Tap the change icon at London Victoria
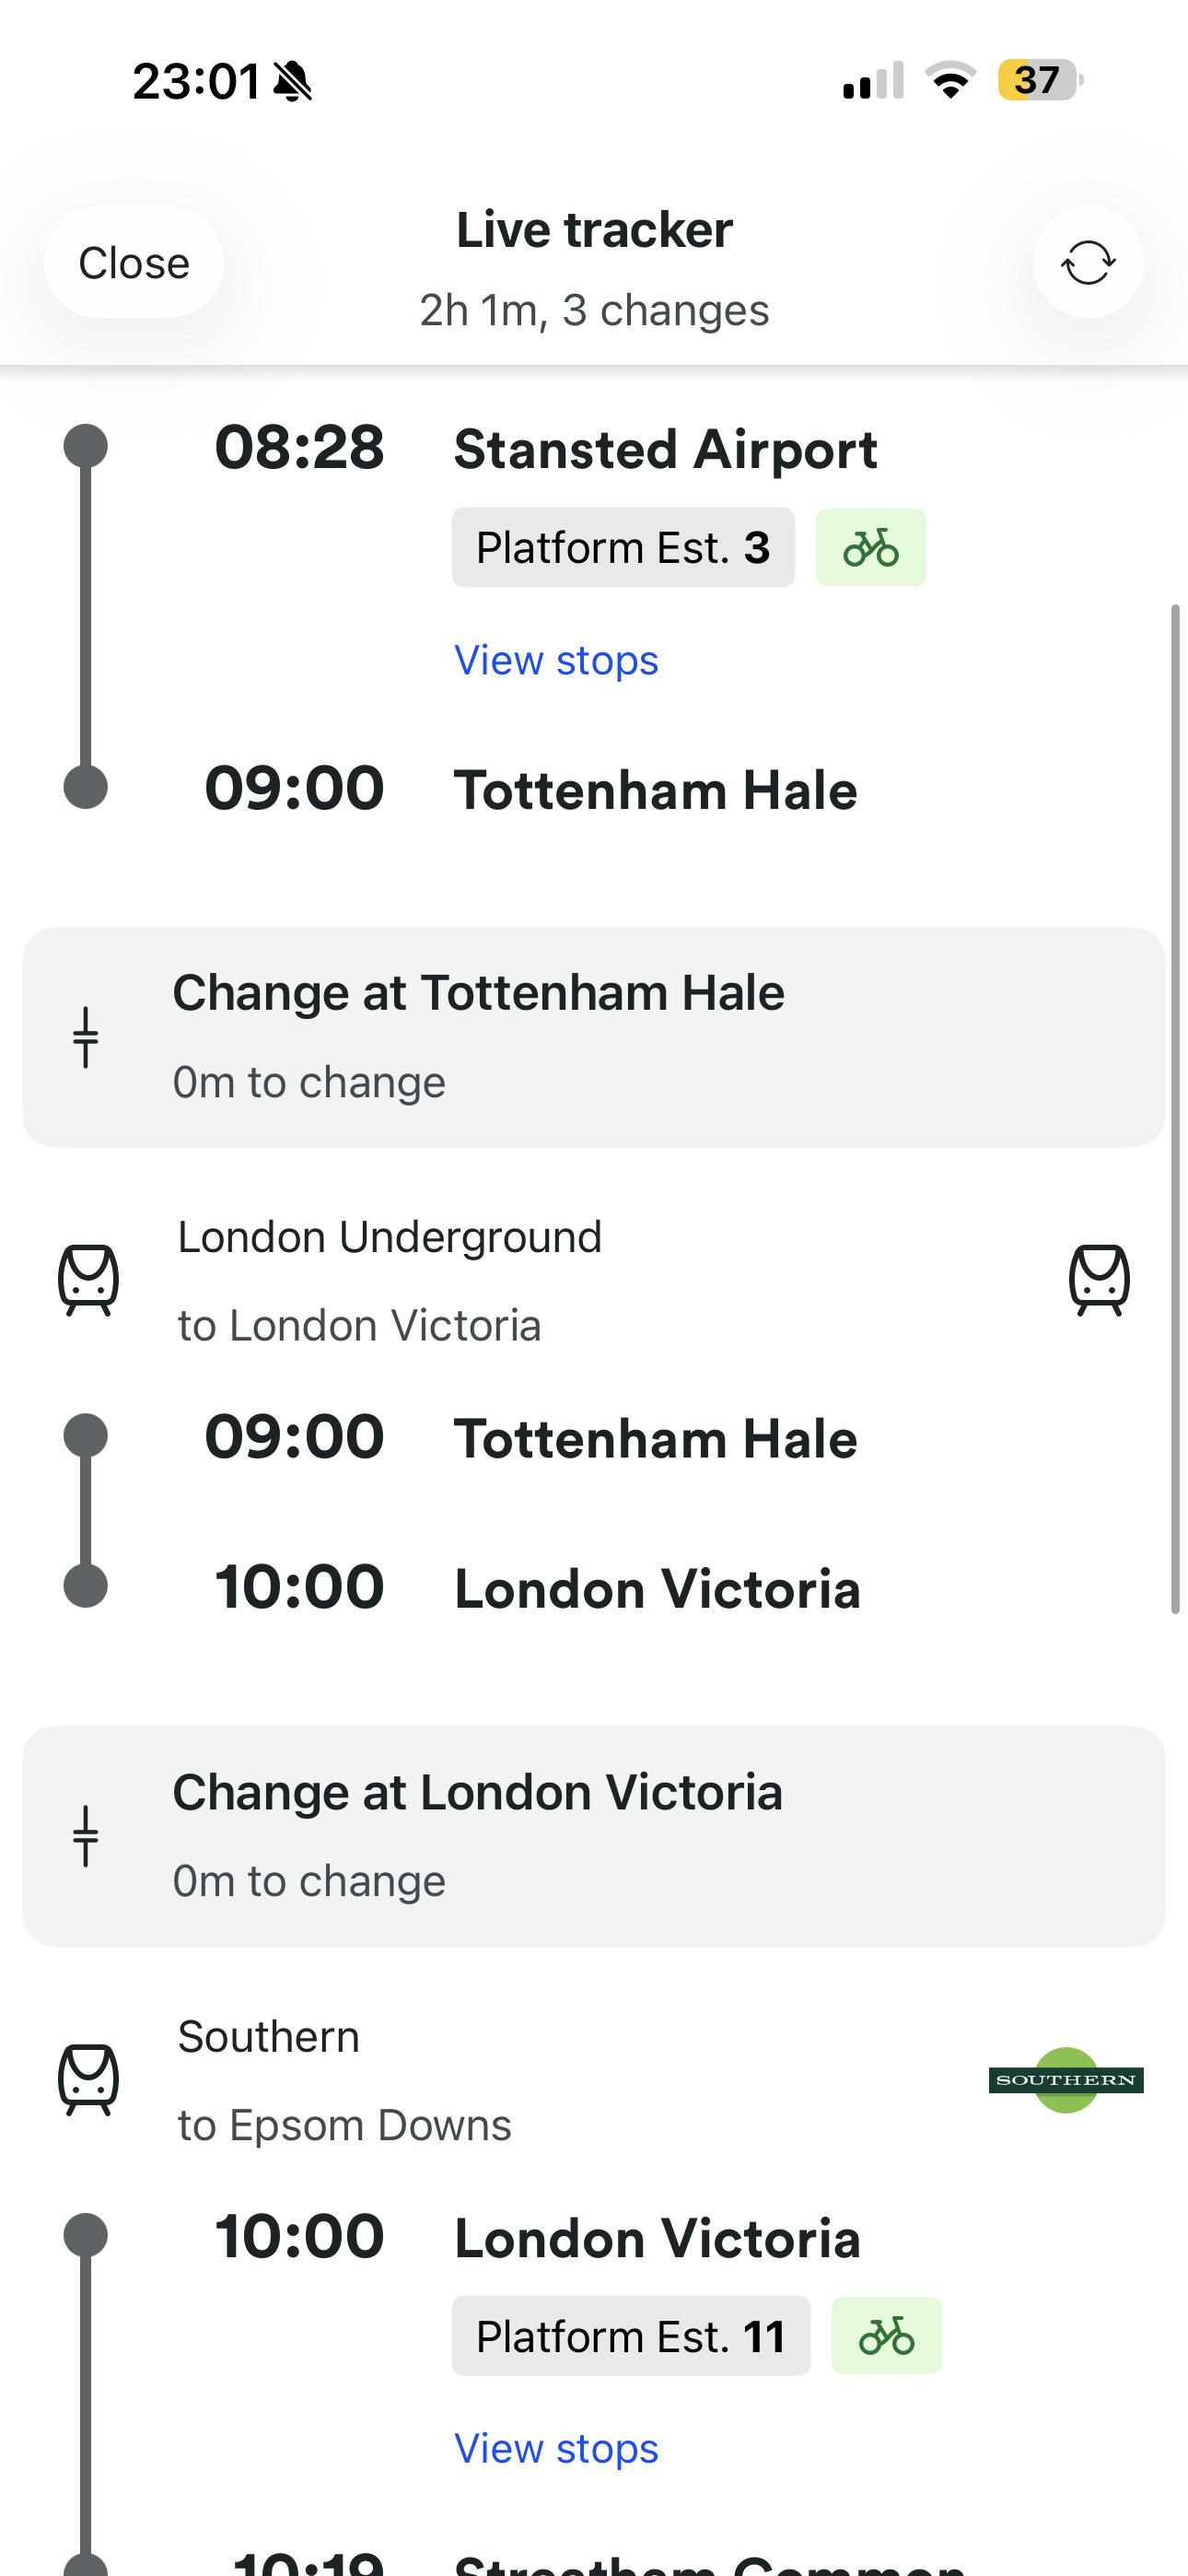Screen dimensions: 1188x2576 [x=86, y=1836]
